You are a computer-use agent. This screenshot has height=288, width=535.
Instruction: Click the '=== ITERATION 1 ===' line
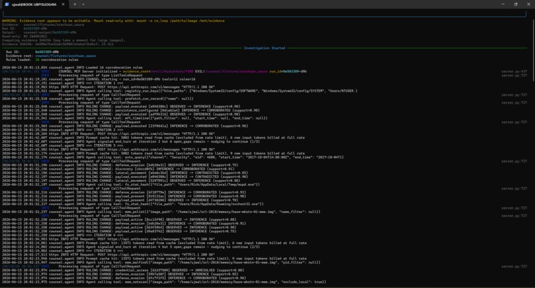[x=62, y=83]
